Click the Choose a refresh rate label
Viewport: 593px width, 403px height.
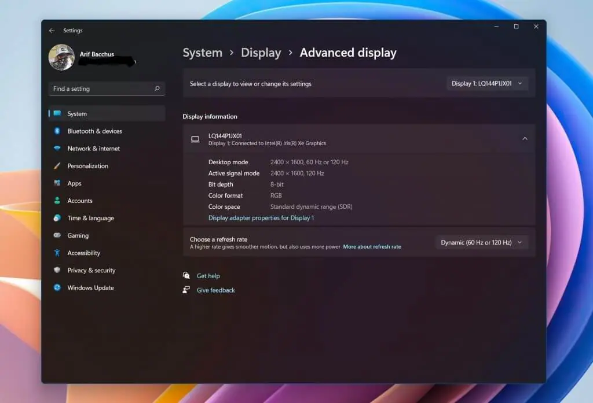click(x=218, y=239)
